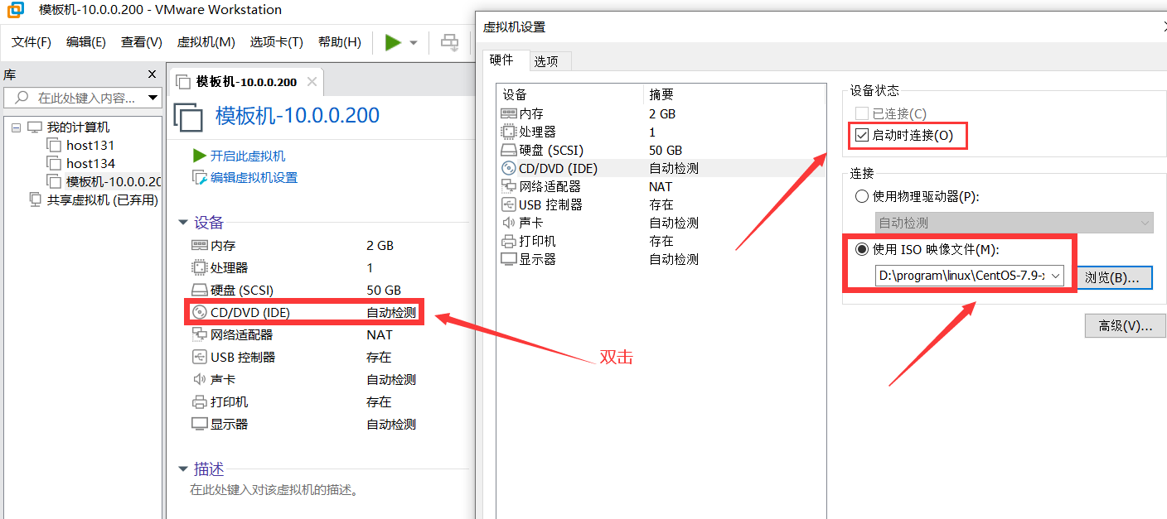Viewport: 1167px width, 519px height.
Task: Switch to 硬件 tab in settings dialog
Action: coord(501,60)
